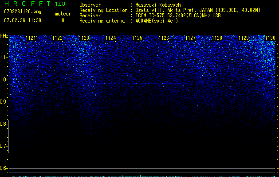
Task: Click the 1129 time marker
Action: tap(244, 38)
